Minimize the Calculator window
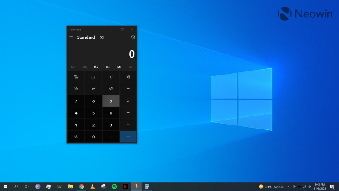The width and height of the screenshot is (339, 191). 112,29
